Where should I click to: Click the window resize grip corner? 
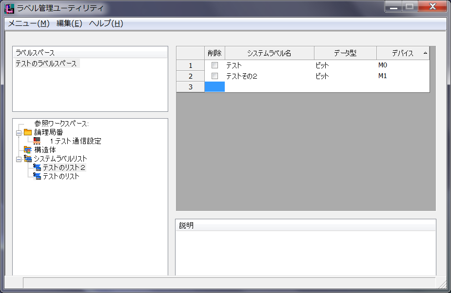[442, 284]
